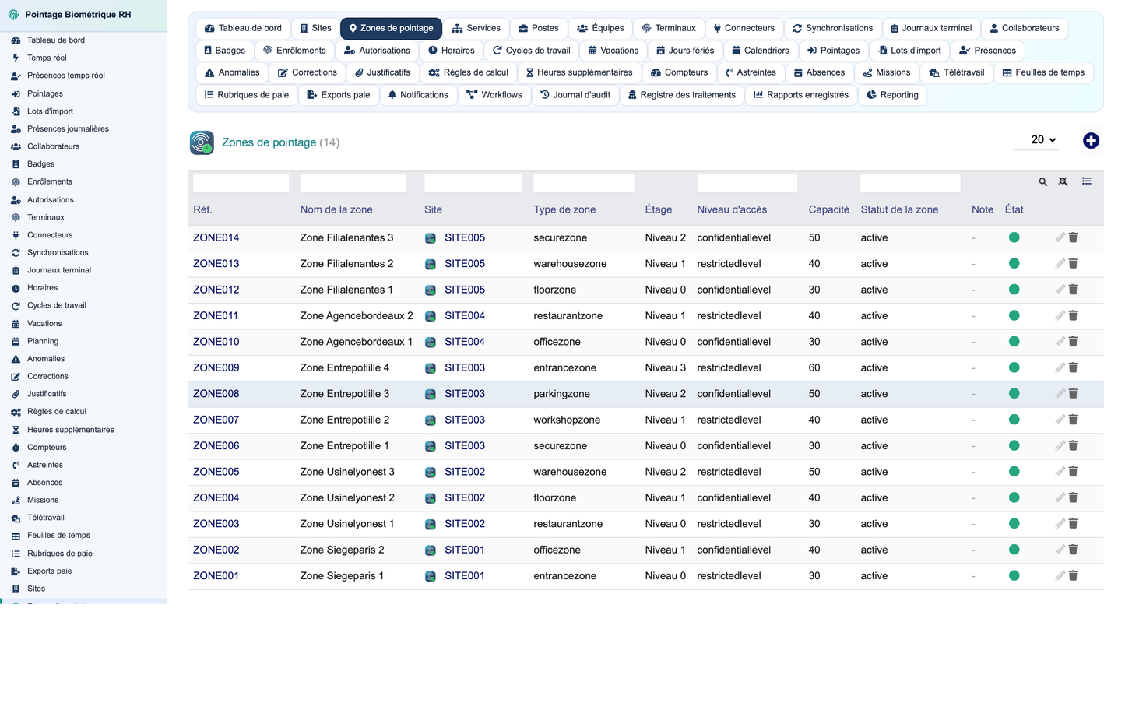Open Présences journalières in the sidebar
This screenshot has height=703, width=1125.
point(68,128)
